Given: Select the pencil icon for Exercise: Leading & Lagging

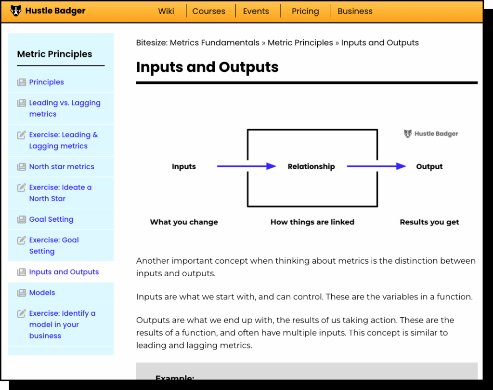Looking at the screenshot, I should coord(22,134).
